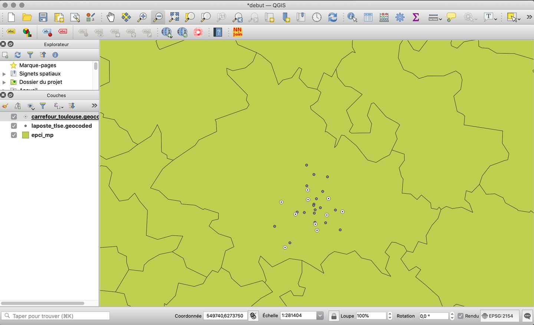The image size is (534, 325).
Task: Click the NN Join plugin icon
Action: [x=238, y=32]
